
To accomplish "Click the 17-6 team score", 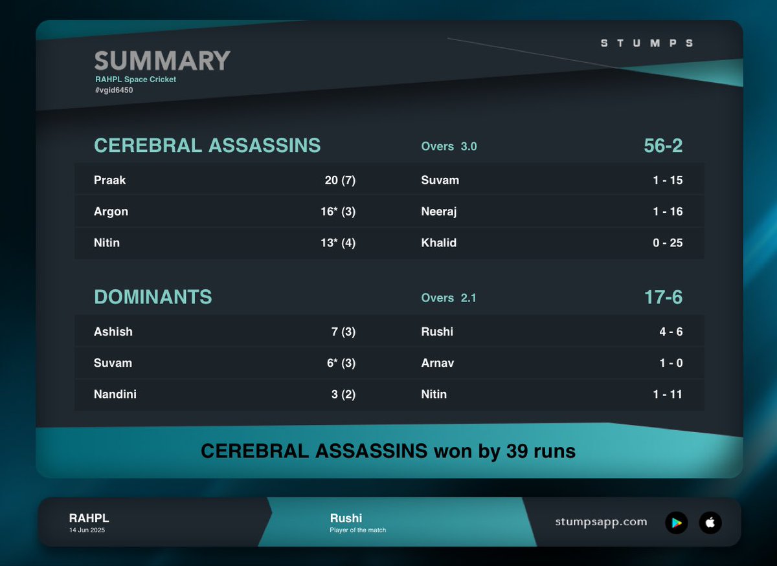I will coord(663,297).
